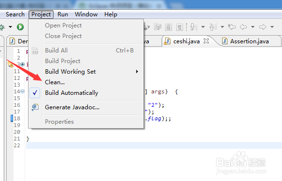Close the ceshi.java tab

click(206, 41)
